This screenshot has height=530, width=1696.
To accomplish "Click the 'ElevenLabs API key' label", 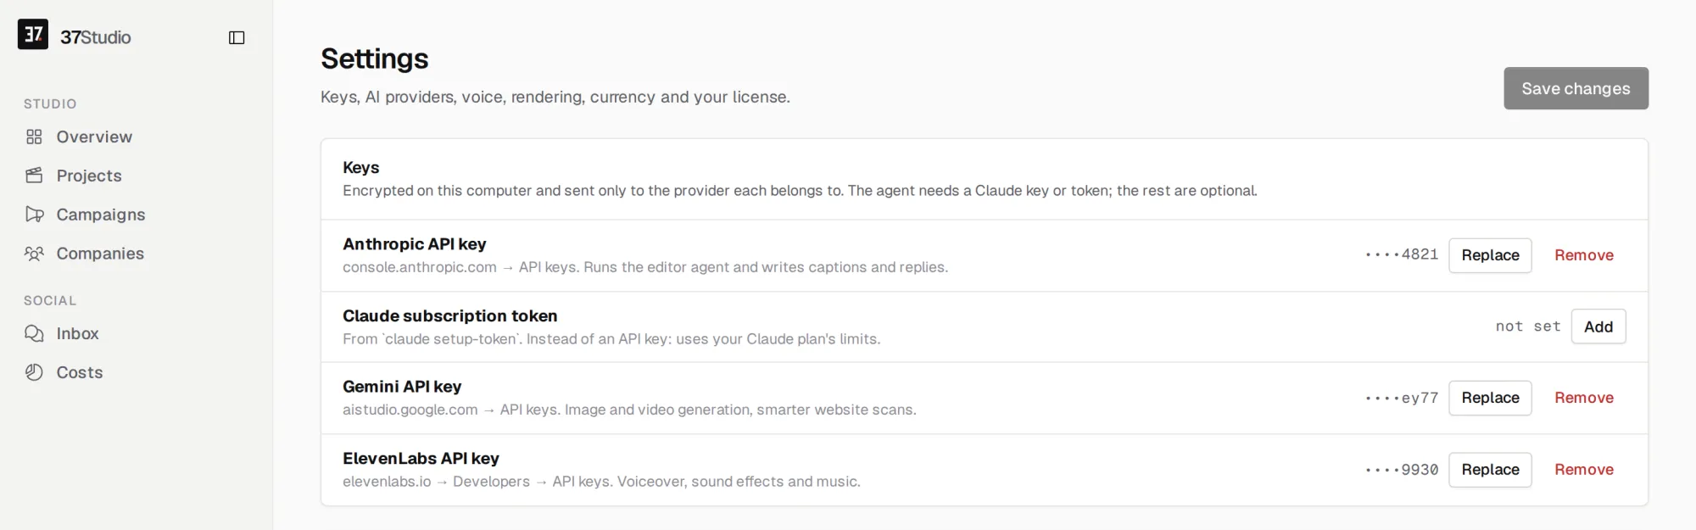I will click(421, 459).
